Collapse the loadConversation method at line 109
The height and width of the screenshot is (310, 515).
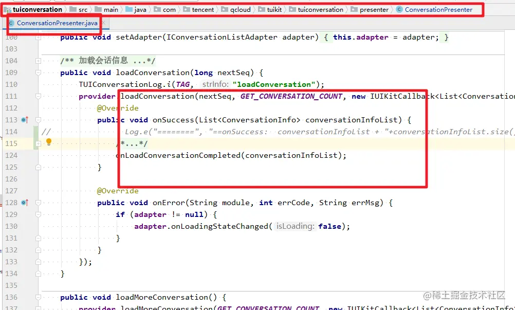[38, 72]
